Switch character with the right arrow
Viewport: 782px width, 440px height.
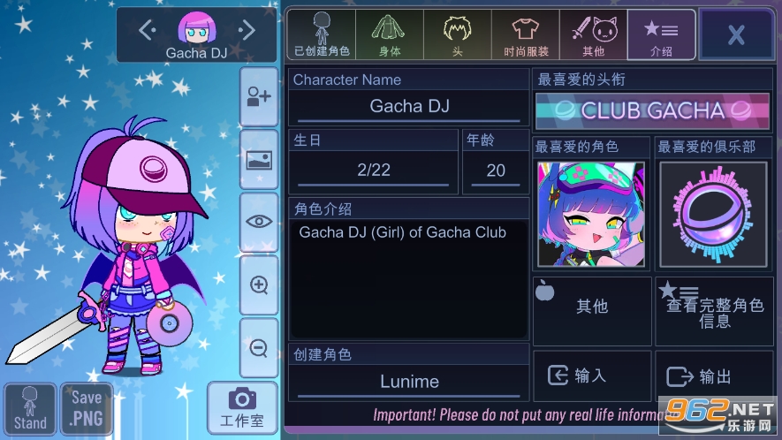coord(247,30)
